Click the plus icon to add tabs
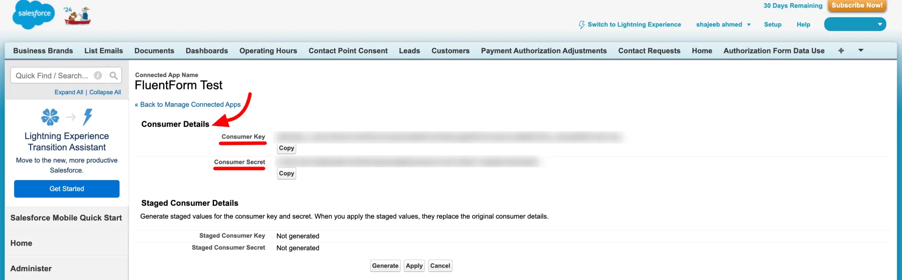 841,51
